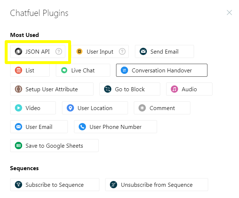This screenshot has width=239, height=198.
Task: Add Save to Google Sheets plugin
Action: point(54,146)
